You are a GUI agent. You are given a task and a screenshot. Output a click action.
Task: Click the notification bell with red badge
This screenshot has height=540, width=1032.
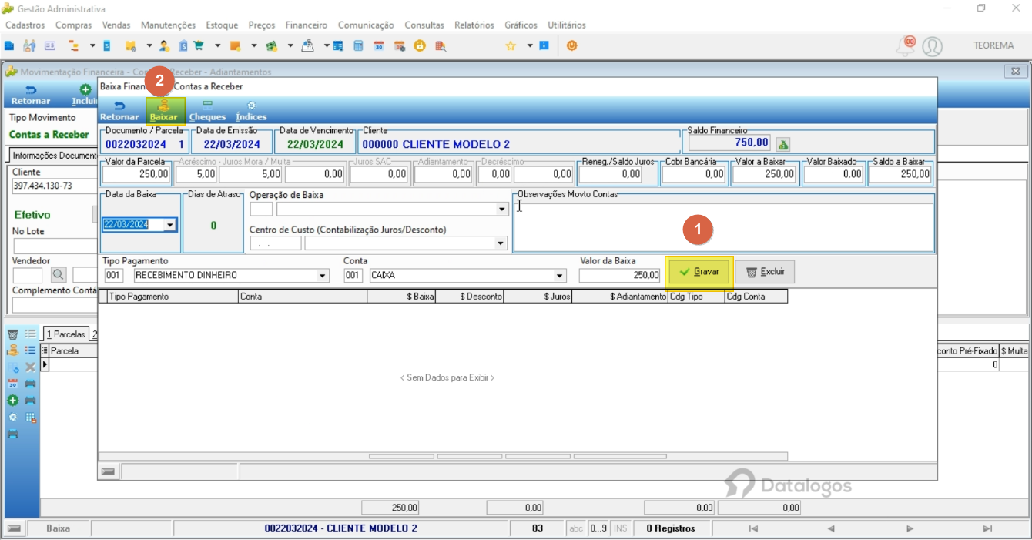click(x=906, y=45)
